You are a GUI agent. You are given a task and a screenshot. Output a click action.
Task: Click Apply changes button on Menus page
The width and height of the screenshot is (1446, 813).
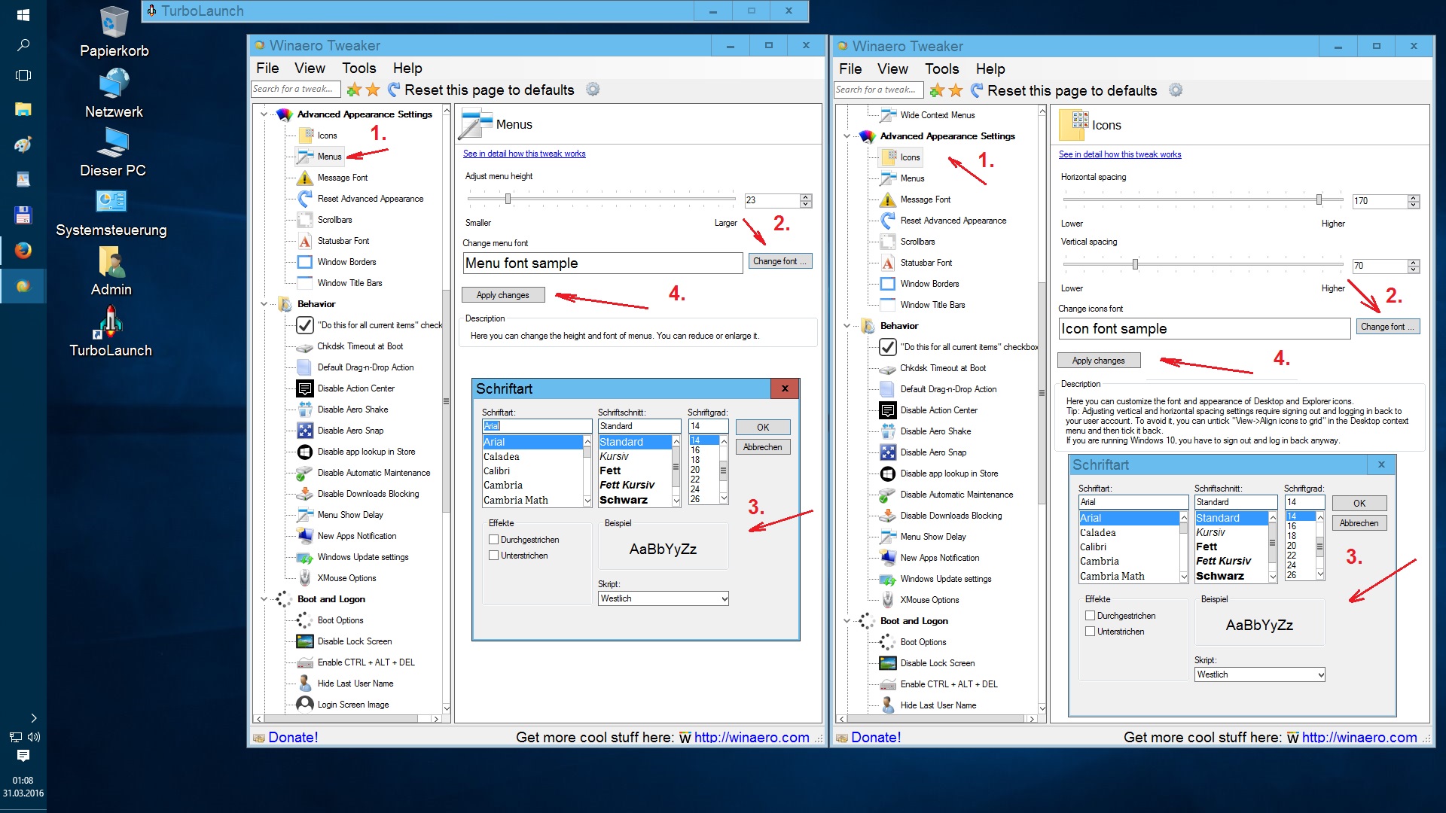click(x=502, y=295)
